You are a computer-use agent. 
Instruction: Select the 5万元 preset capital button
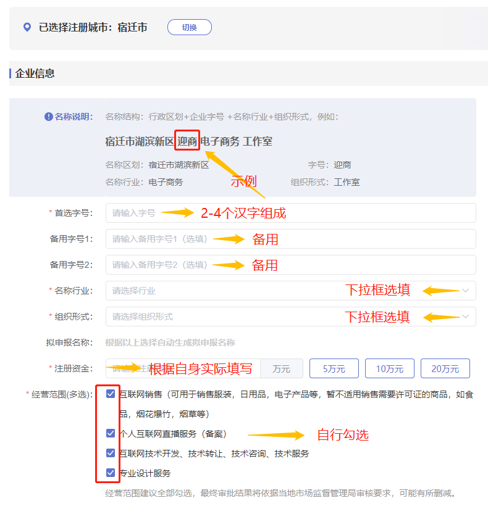tap(334, 368)
